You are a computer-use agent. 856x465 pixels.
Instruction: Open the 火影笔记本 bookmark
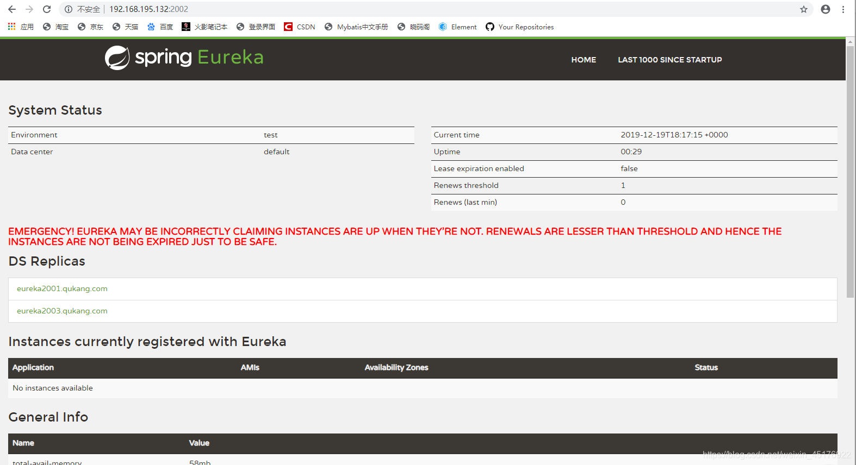click(204, 27)
